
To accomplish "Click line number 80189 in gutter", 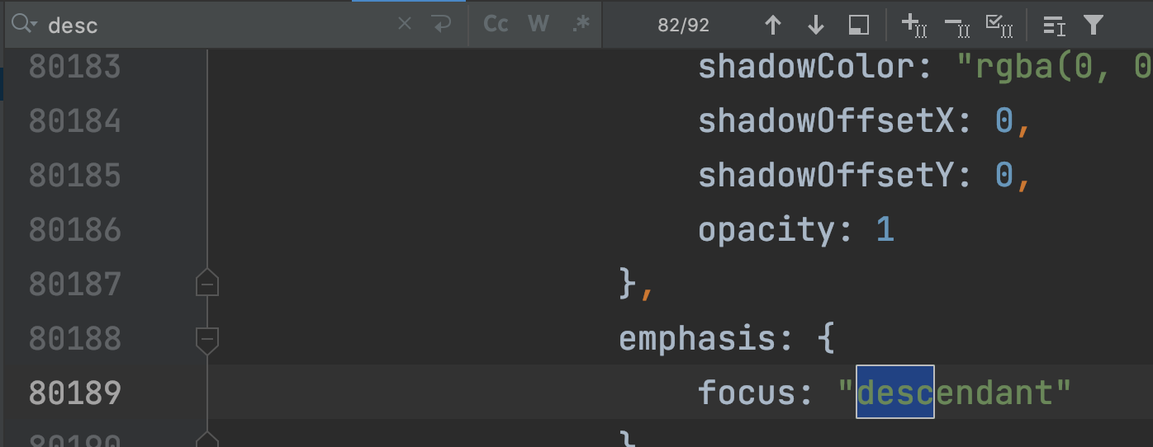I will coord(74,393).
